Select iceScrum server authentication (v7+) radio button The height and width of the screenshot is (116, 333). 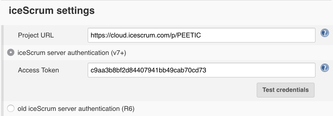click(11, 53)
